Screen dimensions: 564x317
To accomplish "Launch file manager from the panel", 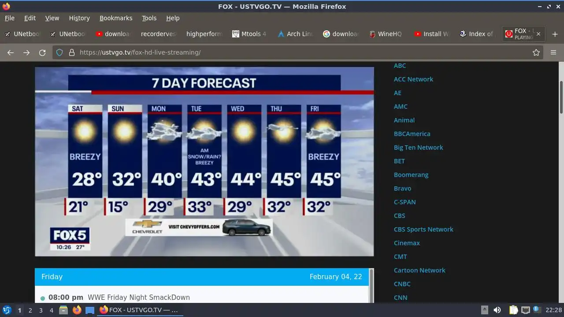I will point(63,310).
